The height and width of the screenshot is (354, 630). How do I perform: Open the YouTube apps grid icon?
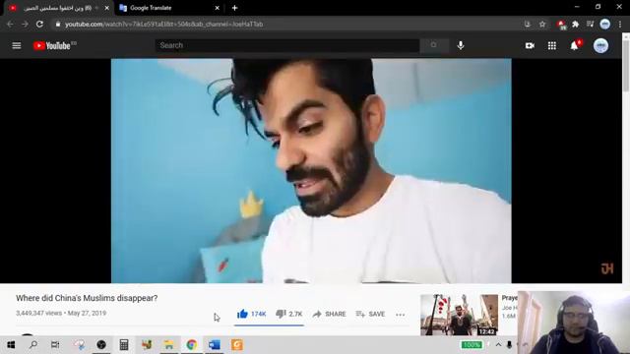[x=552, y=46]
